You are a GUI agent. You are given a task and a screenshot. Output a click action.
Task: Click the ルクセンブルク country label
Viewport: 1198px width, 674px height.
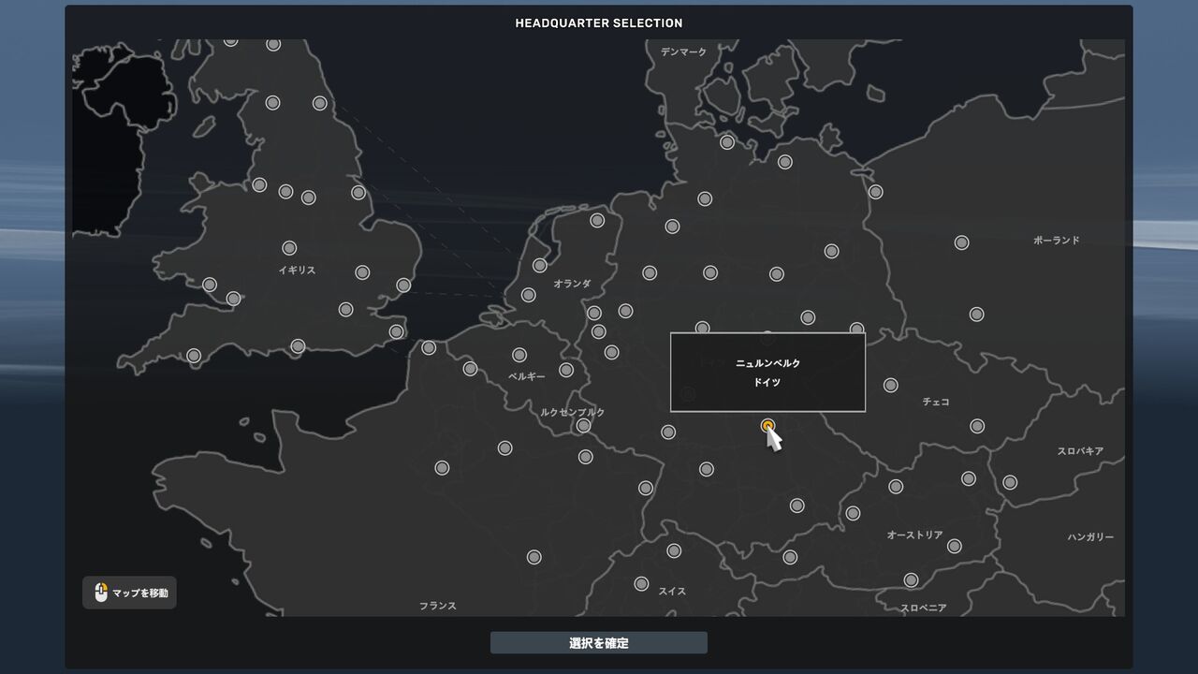573,413
